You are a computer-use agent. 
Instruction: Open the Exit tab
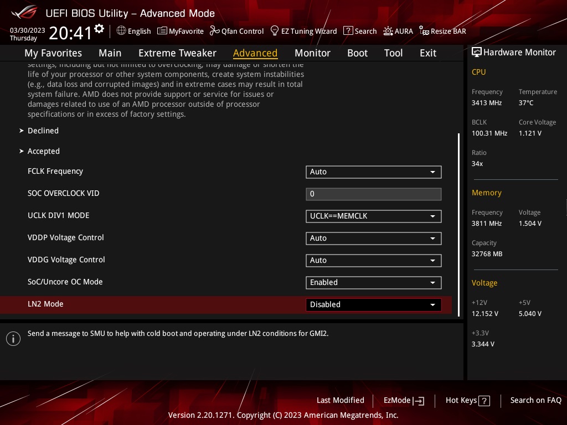[428, 53]
